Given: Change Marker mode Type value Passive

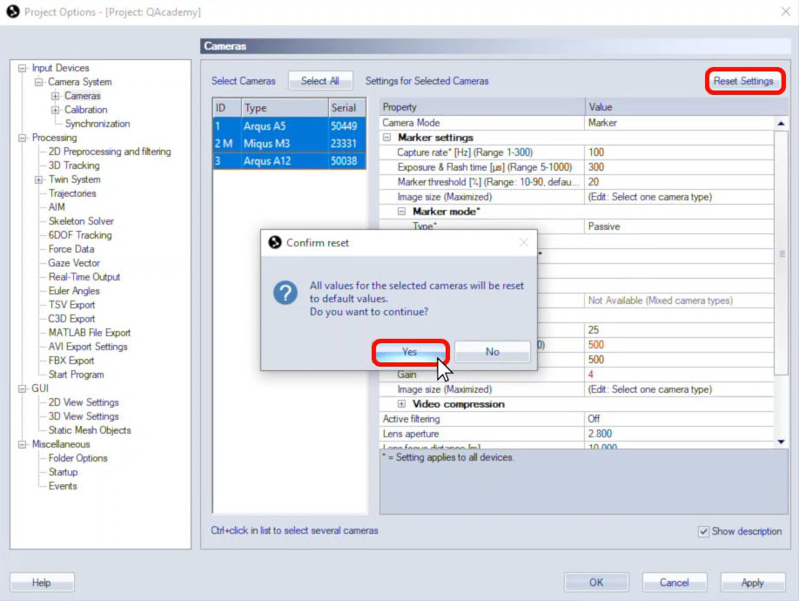Looking at the screenshot, I should 679,226.
